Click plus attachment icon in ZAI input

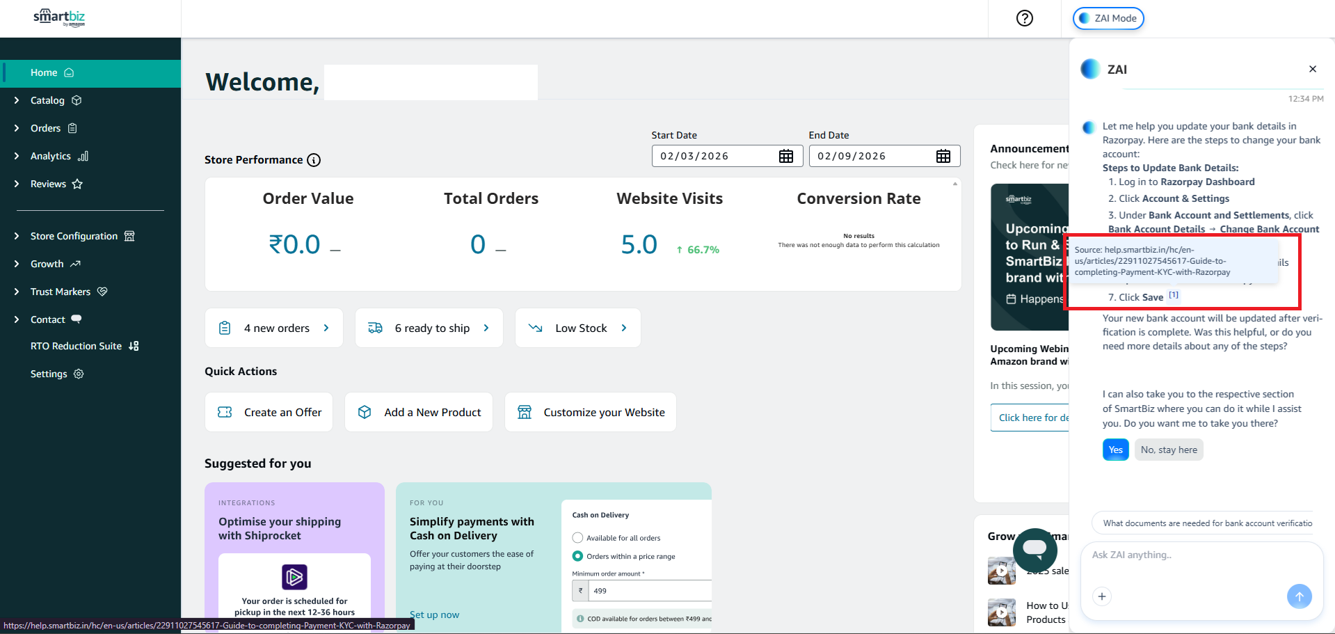click(x=1101, y=596)
